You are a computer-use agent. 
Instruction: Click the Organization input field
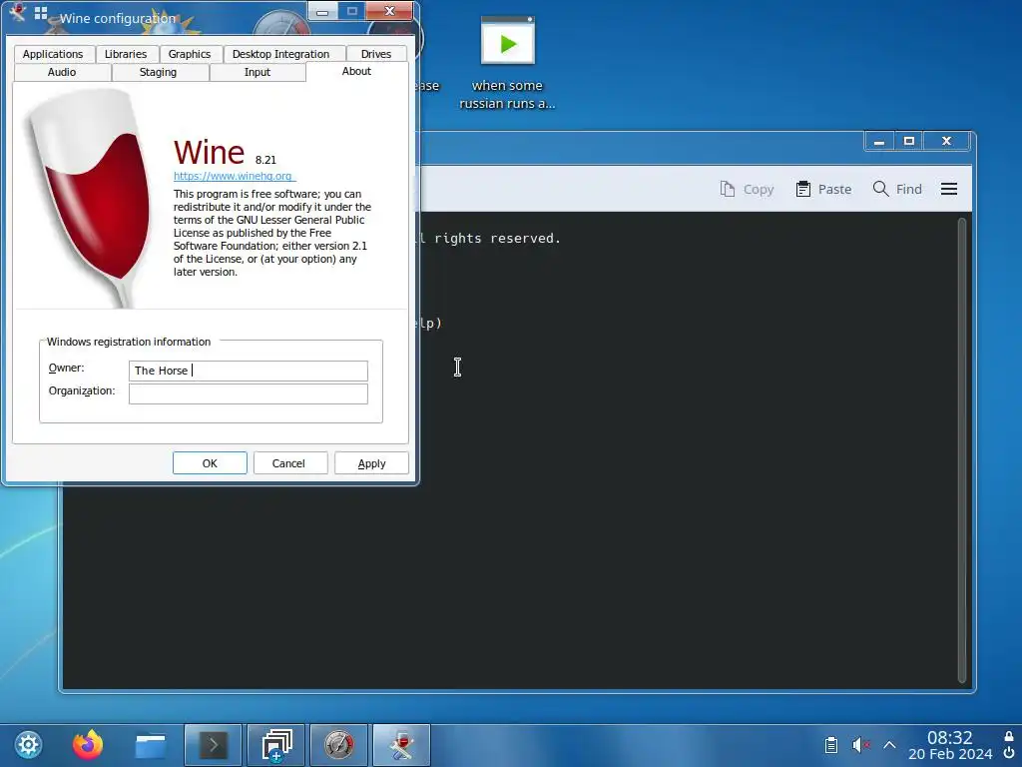coord(249,393)
